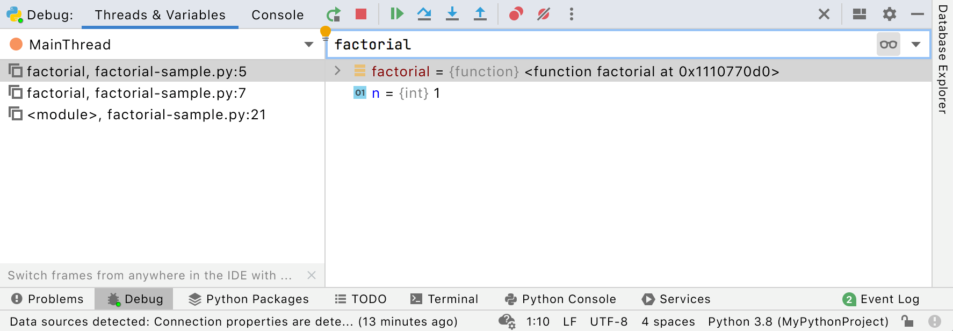Click the Step Into icon
Screen dimensions: 953x331
click(x=452, y=15)
